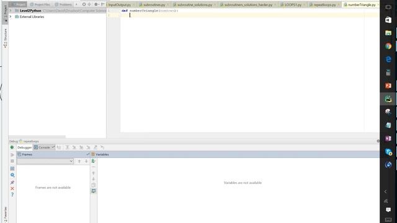Click the Resume Program arrow icon

pos(12,154)
